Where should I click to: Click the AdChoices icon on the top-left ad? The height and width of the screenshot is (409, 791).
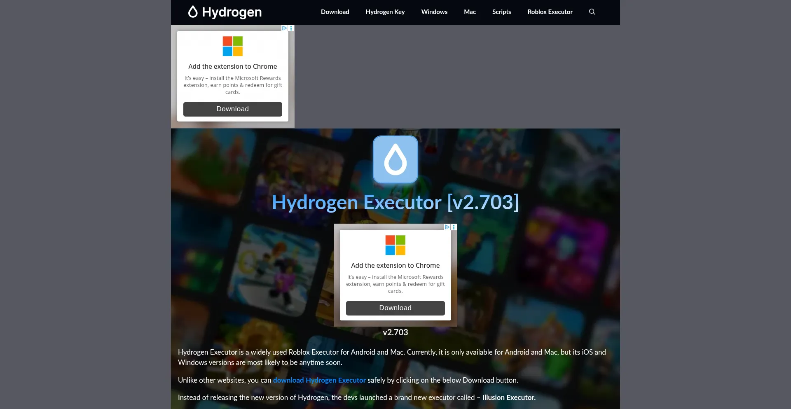pyautogui.click(x=284, y=28)
